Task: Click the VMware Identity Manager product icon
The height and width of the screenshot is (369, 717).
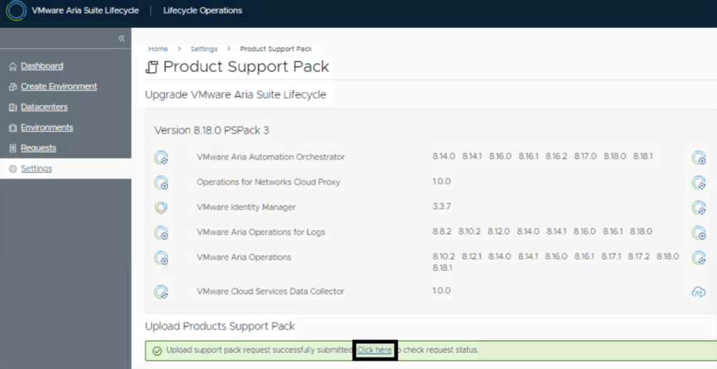Action: [161, 207]
